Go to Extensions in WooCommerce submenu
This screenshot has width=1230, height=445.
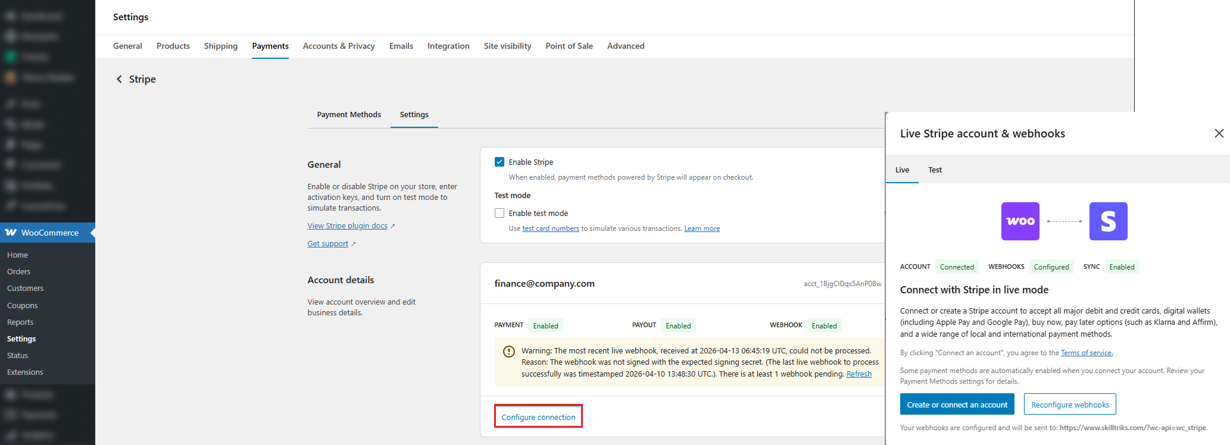click(x=25, y=372)
